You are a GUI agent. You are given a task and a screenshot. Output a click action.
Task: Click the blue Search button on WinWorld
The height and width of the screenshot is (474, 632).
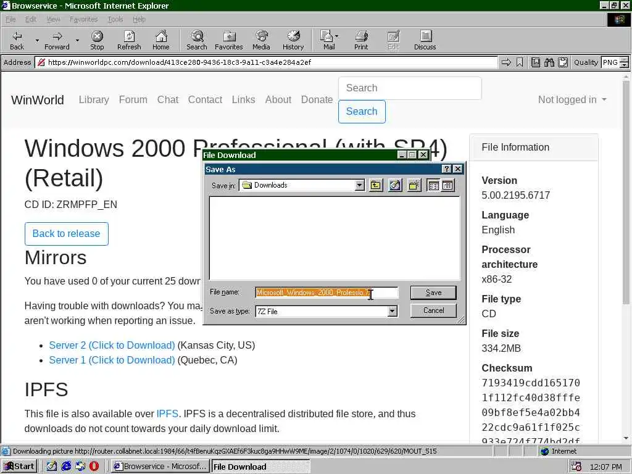(x=362, y=112)
